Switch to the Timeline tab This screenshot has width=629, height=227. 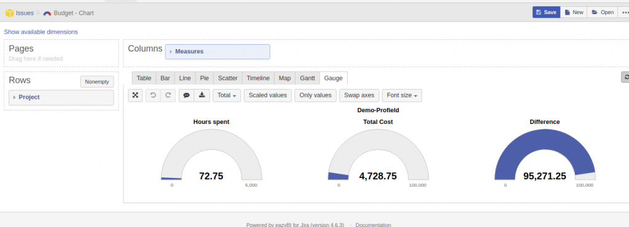[x=258, y=78]
